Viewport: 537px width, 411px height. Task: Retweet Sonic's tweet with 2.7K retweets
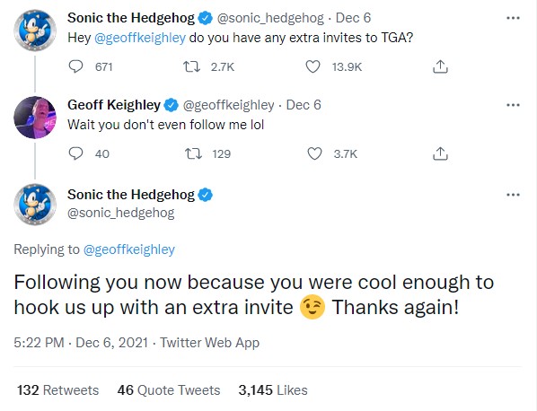coord(192,66)
